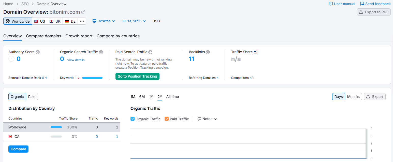Click the Worldwide globe icon
This screenshot has width=393, height=162.
click(x=8, y=21)
